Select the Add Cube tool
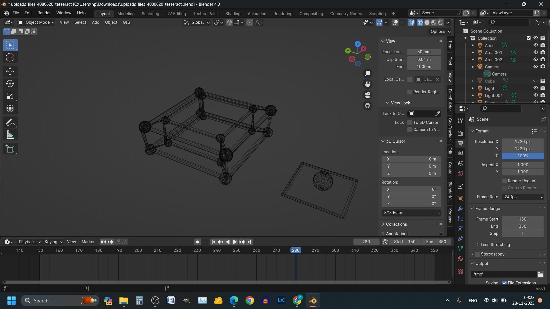Viewport: 550px width, 309px height. point(10,148)
